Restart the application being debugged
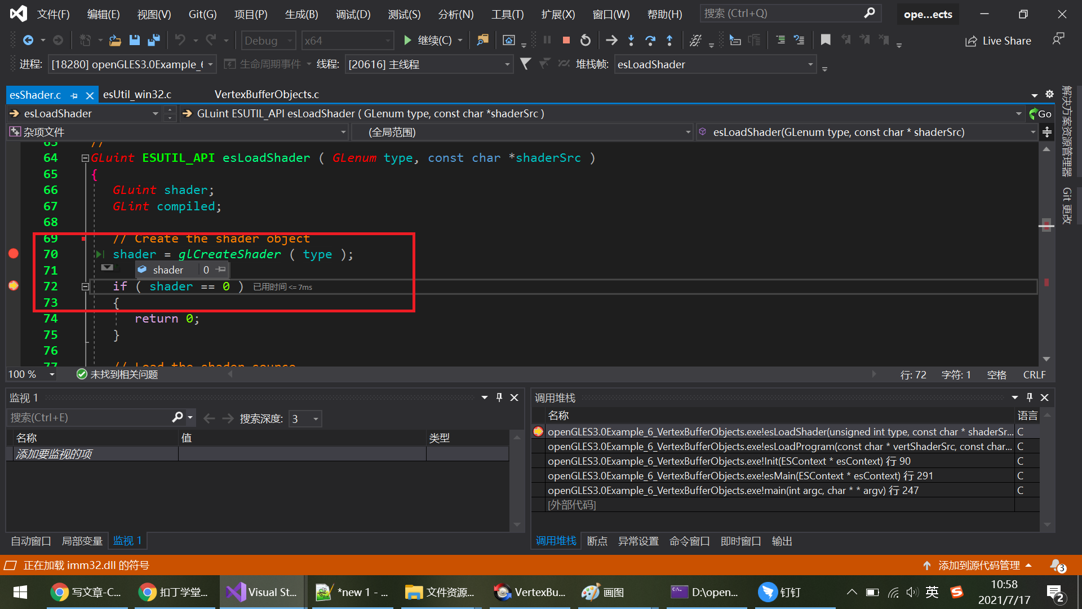The image size is (1082, 609). pyautogui.click(x=586, y=40)
